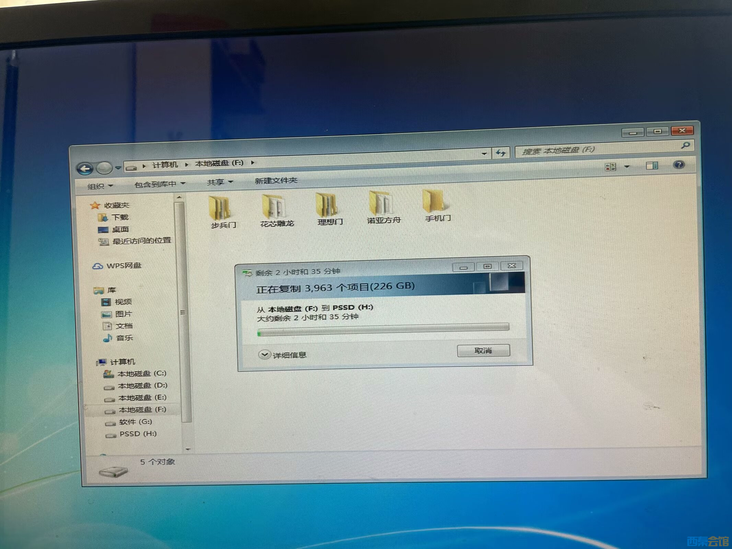
Task: Open the 诺亚方舟 folder icon
Action: click(x=382, y=204)
